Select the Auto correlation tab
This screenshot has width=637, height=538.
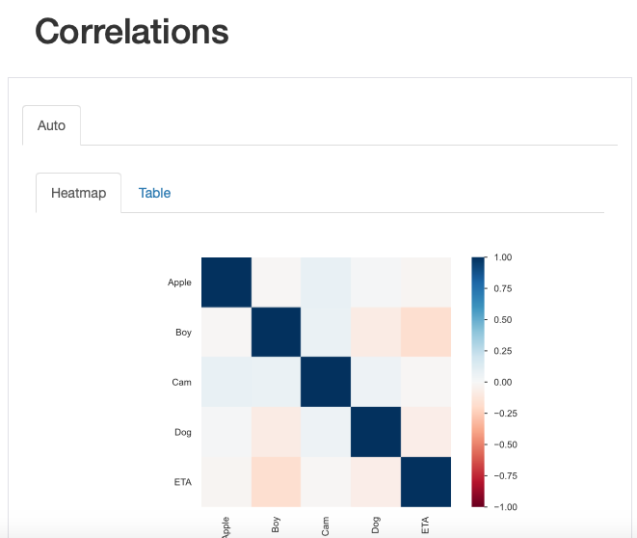[x=51, y=125]
